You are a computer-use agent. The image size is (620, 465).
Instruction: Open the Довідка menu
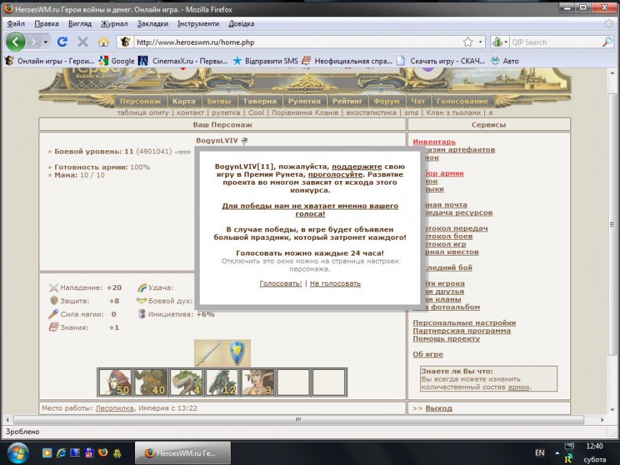click(x=241, y=23)
